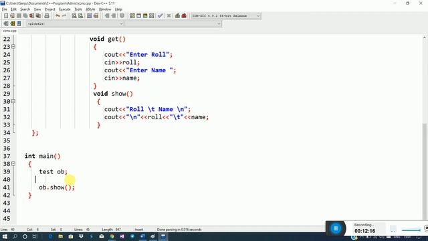The width and height of the screenshot is (428, 241).
Task: Open the File menu
Action: [x=5, y=9]
